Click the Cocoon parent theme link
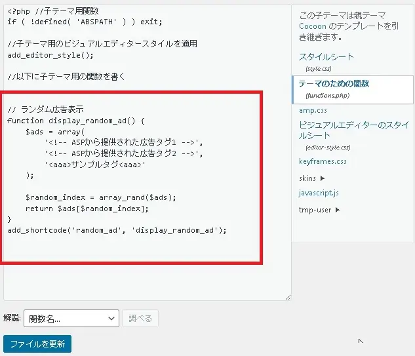 pos(313,26)
